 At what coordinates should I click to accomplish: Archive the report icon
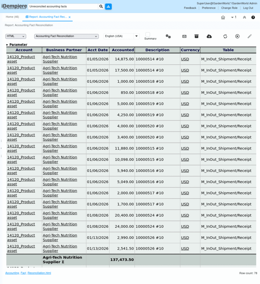196,36
